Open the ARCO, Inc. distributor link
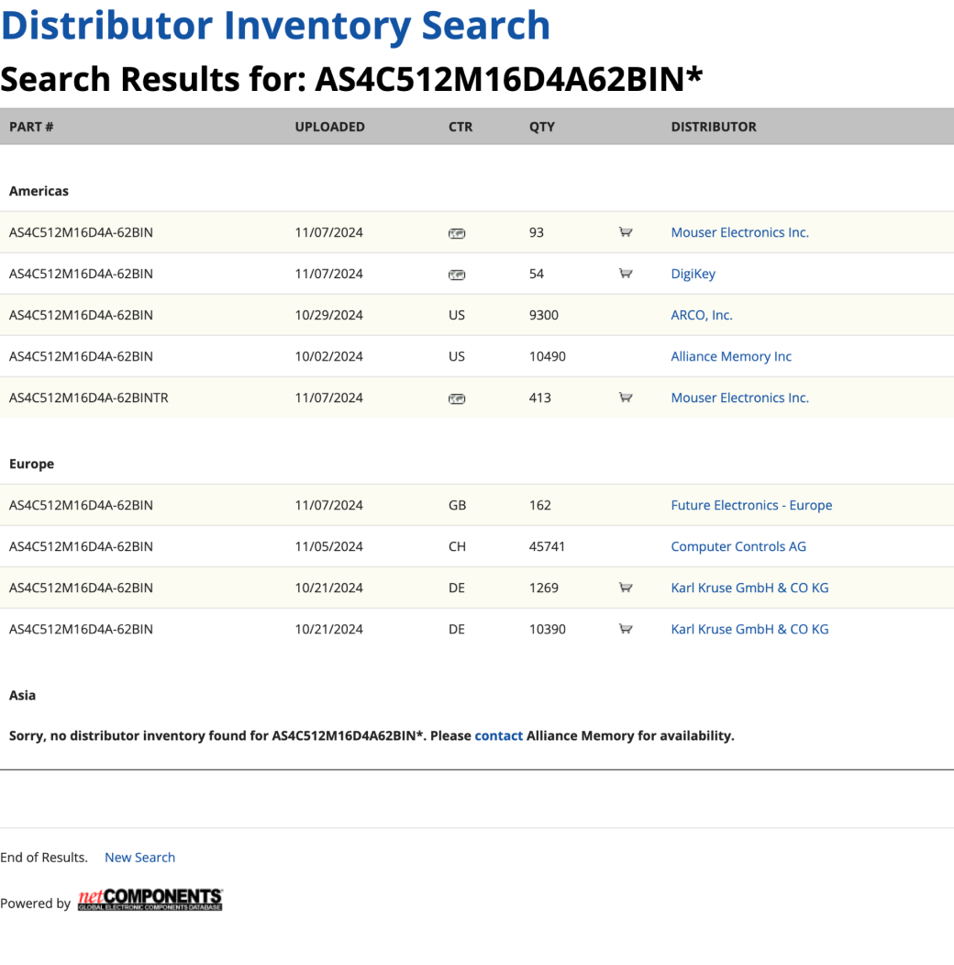This screenshot has height=965, width=954. pyautogui.click(x=702, y=315)
